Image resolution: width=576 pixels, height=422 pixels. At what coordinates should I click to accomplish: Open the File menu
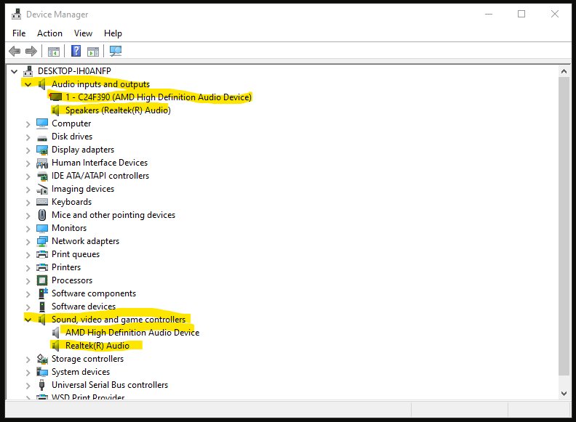tap(19, 33)
